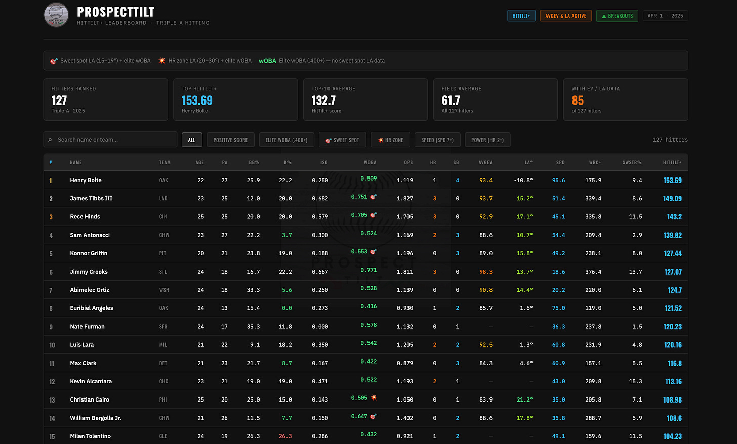Viewport: 737px width, 444px height.
Task: Sort by the AGE column header
Action: click(x=200, y=162)
